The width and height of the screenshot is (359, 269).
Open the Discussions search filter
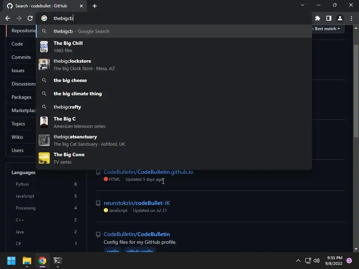click(21, 84)
